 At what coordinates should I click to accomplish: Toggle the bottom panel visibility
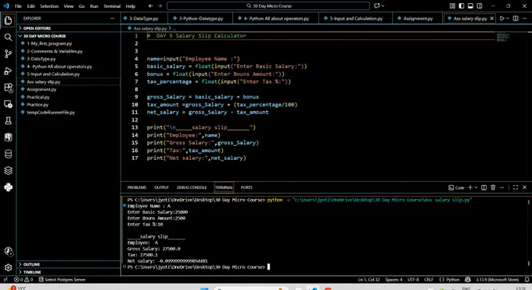click(x=470, y=5)
